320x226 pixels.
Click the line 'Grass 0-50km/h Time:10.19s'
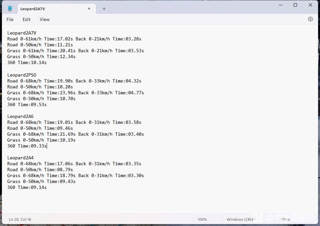point(41,140)
